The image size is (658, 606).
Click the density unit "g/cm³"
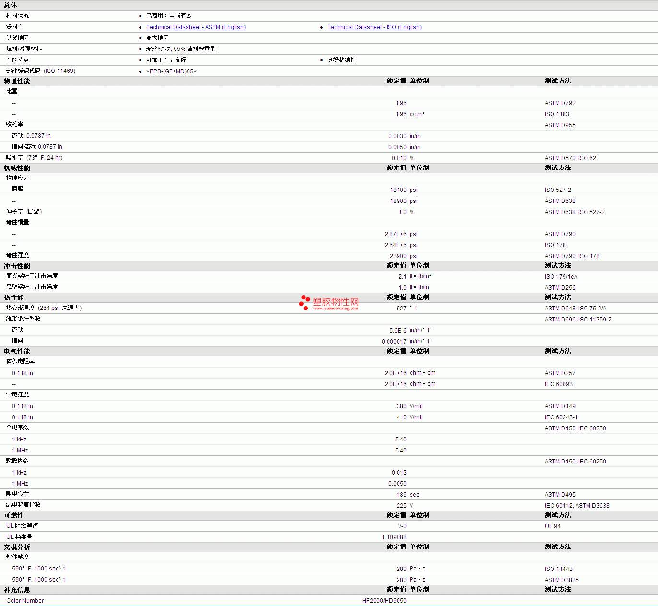coord(417,114)
